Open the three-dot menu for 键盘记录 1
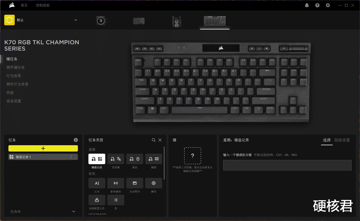This screenshot has height=221, width=360. (71, 157)
